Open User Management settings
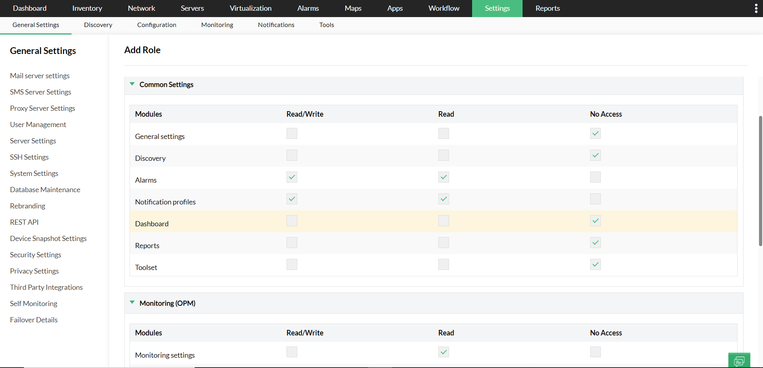The image size is (763, 368). [x=38, y=124]
